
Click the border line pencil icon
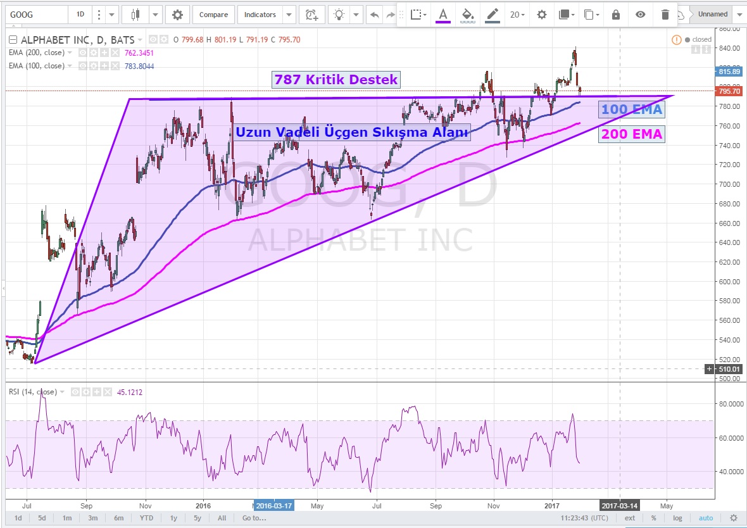pos(491,15)
